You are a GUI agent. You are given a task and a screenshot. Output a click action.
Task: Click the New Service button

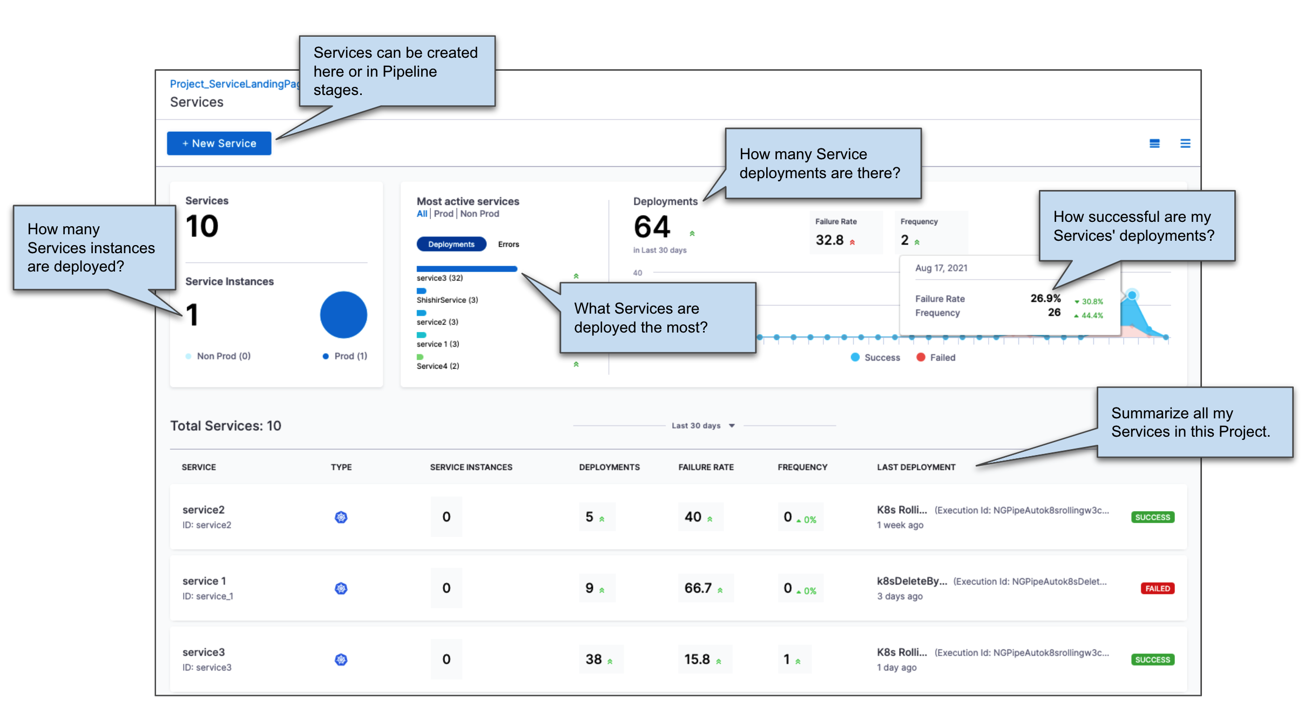219,144
